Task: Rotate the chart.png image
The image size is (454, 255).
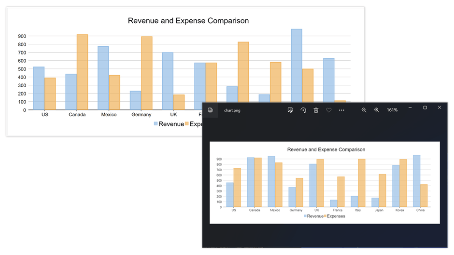Action: (x=303, y=110)
